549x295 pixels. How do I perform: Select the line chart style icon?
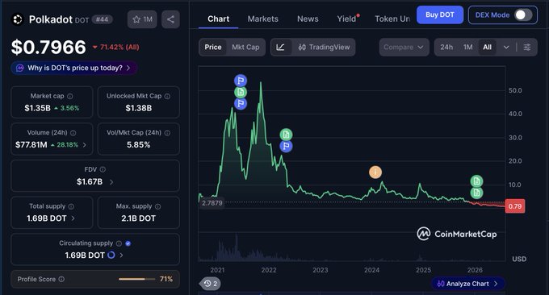click(x=280, y=48)
